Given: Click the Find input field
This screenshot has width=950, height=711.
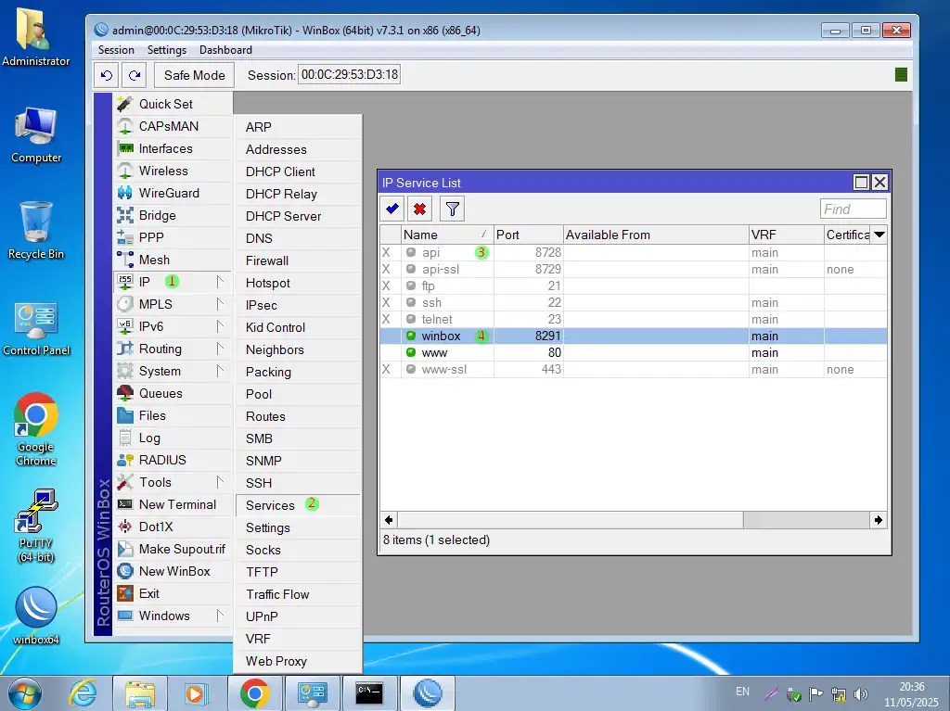Looking at the screenshot, I should click(x=853, y=209).
